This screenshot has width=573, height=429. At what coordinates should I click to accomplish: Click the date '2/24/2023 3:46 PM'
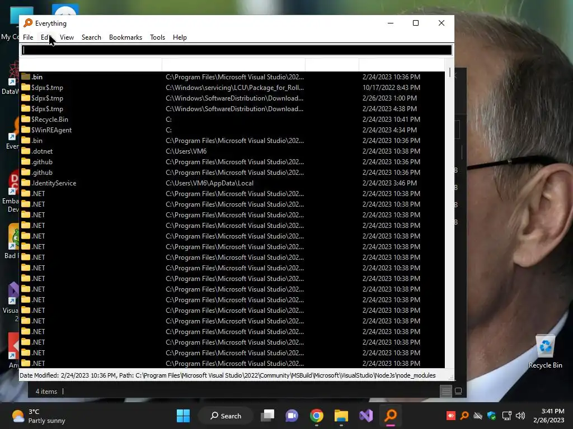[x=389, y=183]
